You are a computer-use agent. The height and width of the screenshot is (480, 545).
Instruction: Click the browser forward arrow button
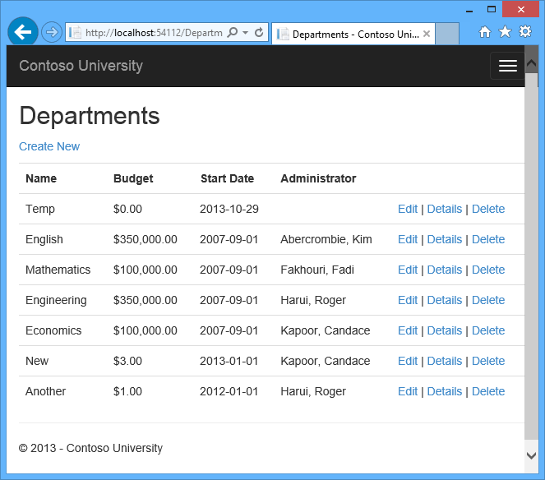(51, 32)
